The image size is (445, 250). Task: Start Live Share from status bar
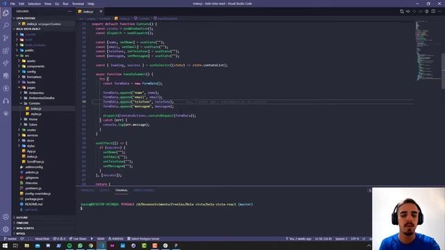(78, 239)
